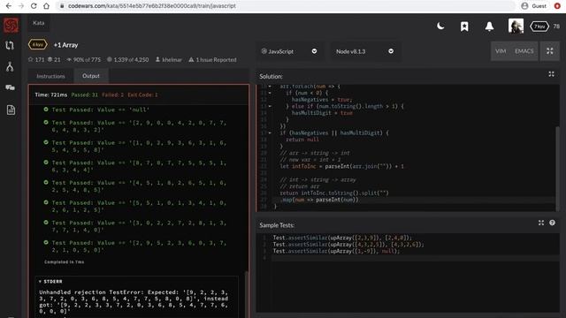Open the Docs document sidebar icon
Screen dimensions: 566x318
click(x=11, y=110)
